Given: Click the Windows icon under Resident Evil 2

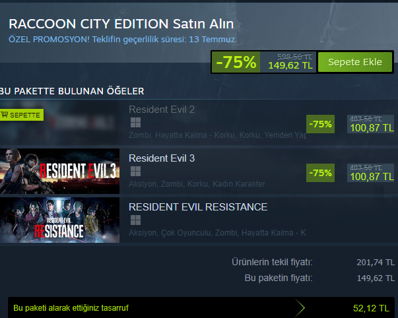Looking at the screenshot, I should point(135,122).
